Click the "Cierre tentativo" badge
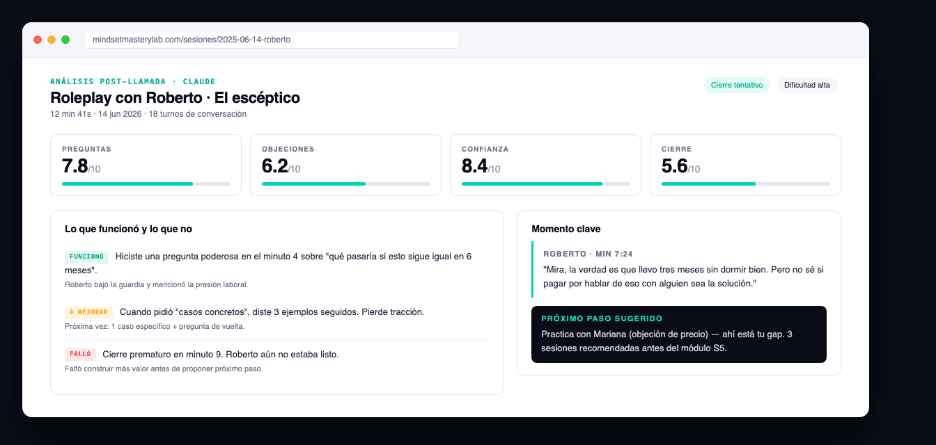Viewport: 936px width, 445px height. tap(737, 85)
